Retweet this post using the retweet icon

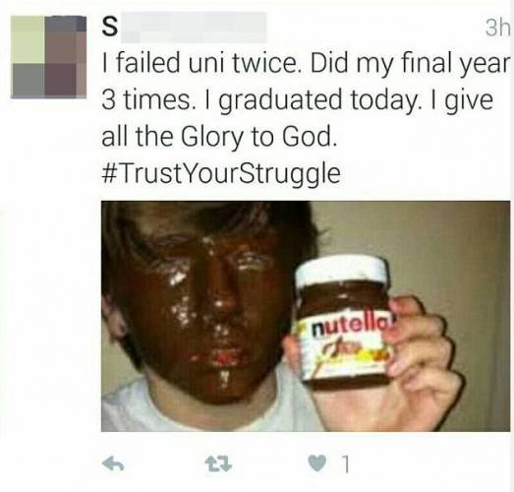click(x=218, y=464)
